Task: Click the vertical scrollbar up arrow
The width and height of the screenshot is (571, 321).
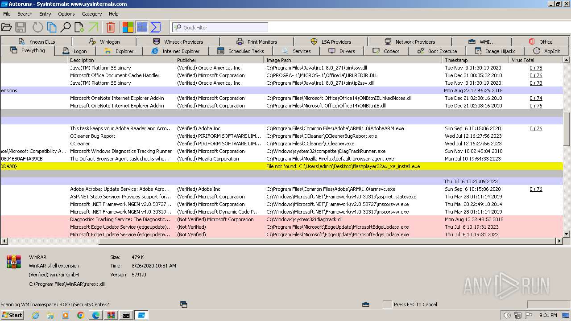Action: click(x=567, y=60)
